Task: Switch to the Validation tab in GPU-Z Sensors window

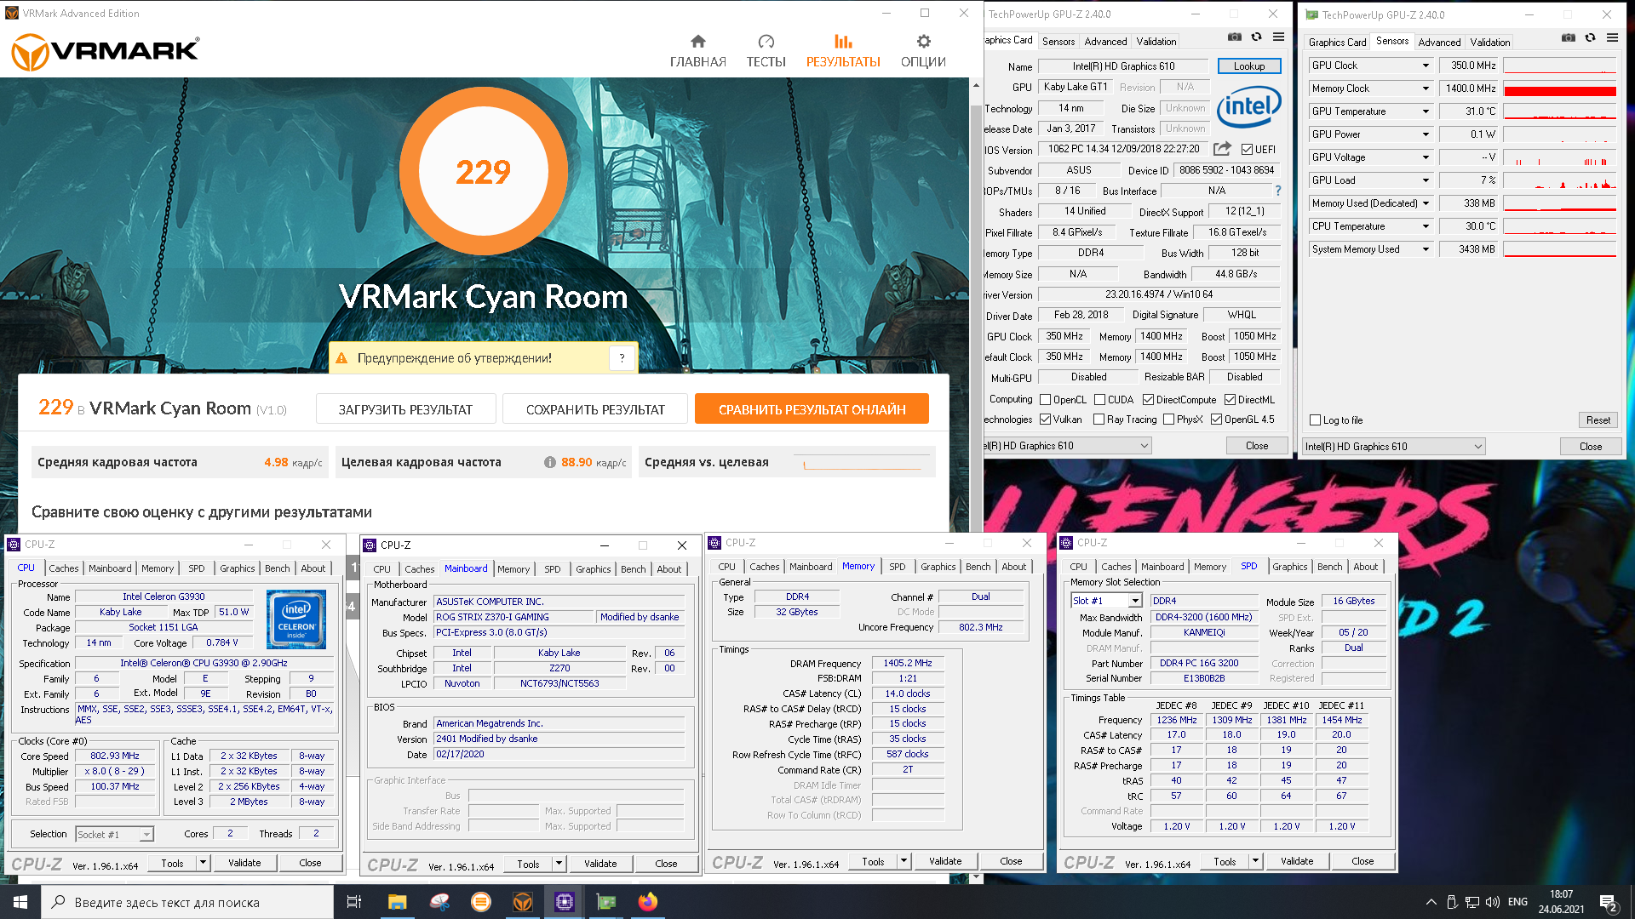Action: click(1489, 42)
